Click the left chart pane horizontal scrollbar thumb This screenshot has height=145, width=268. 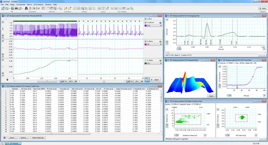pyautogui.click(x=47, y=81)
